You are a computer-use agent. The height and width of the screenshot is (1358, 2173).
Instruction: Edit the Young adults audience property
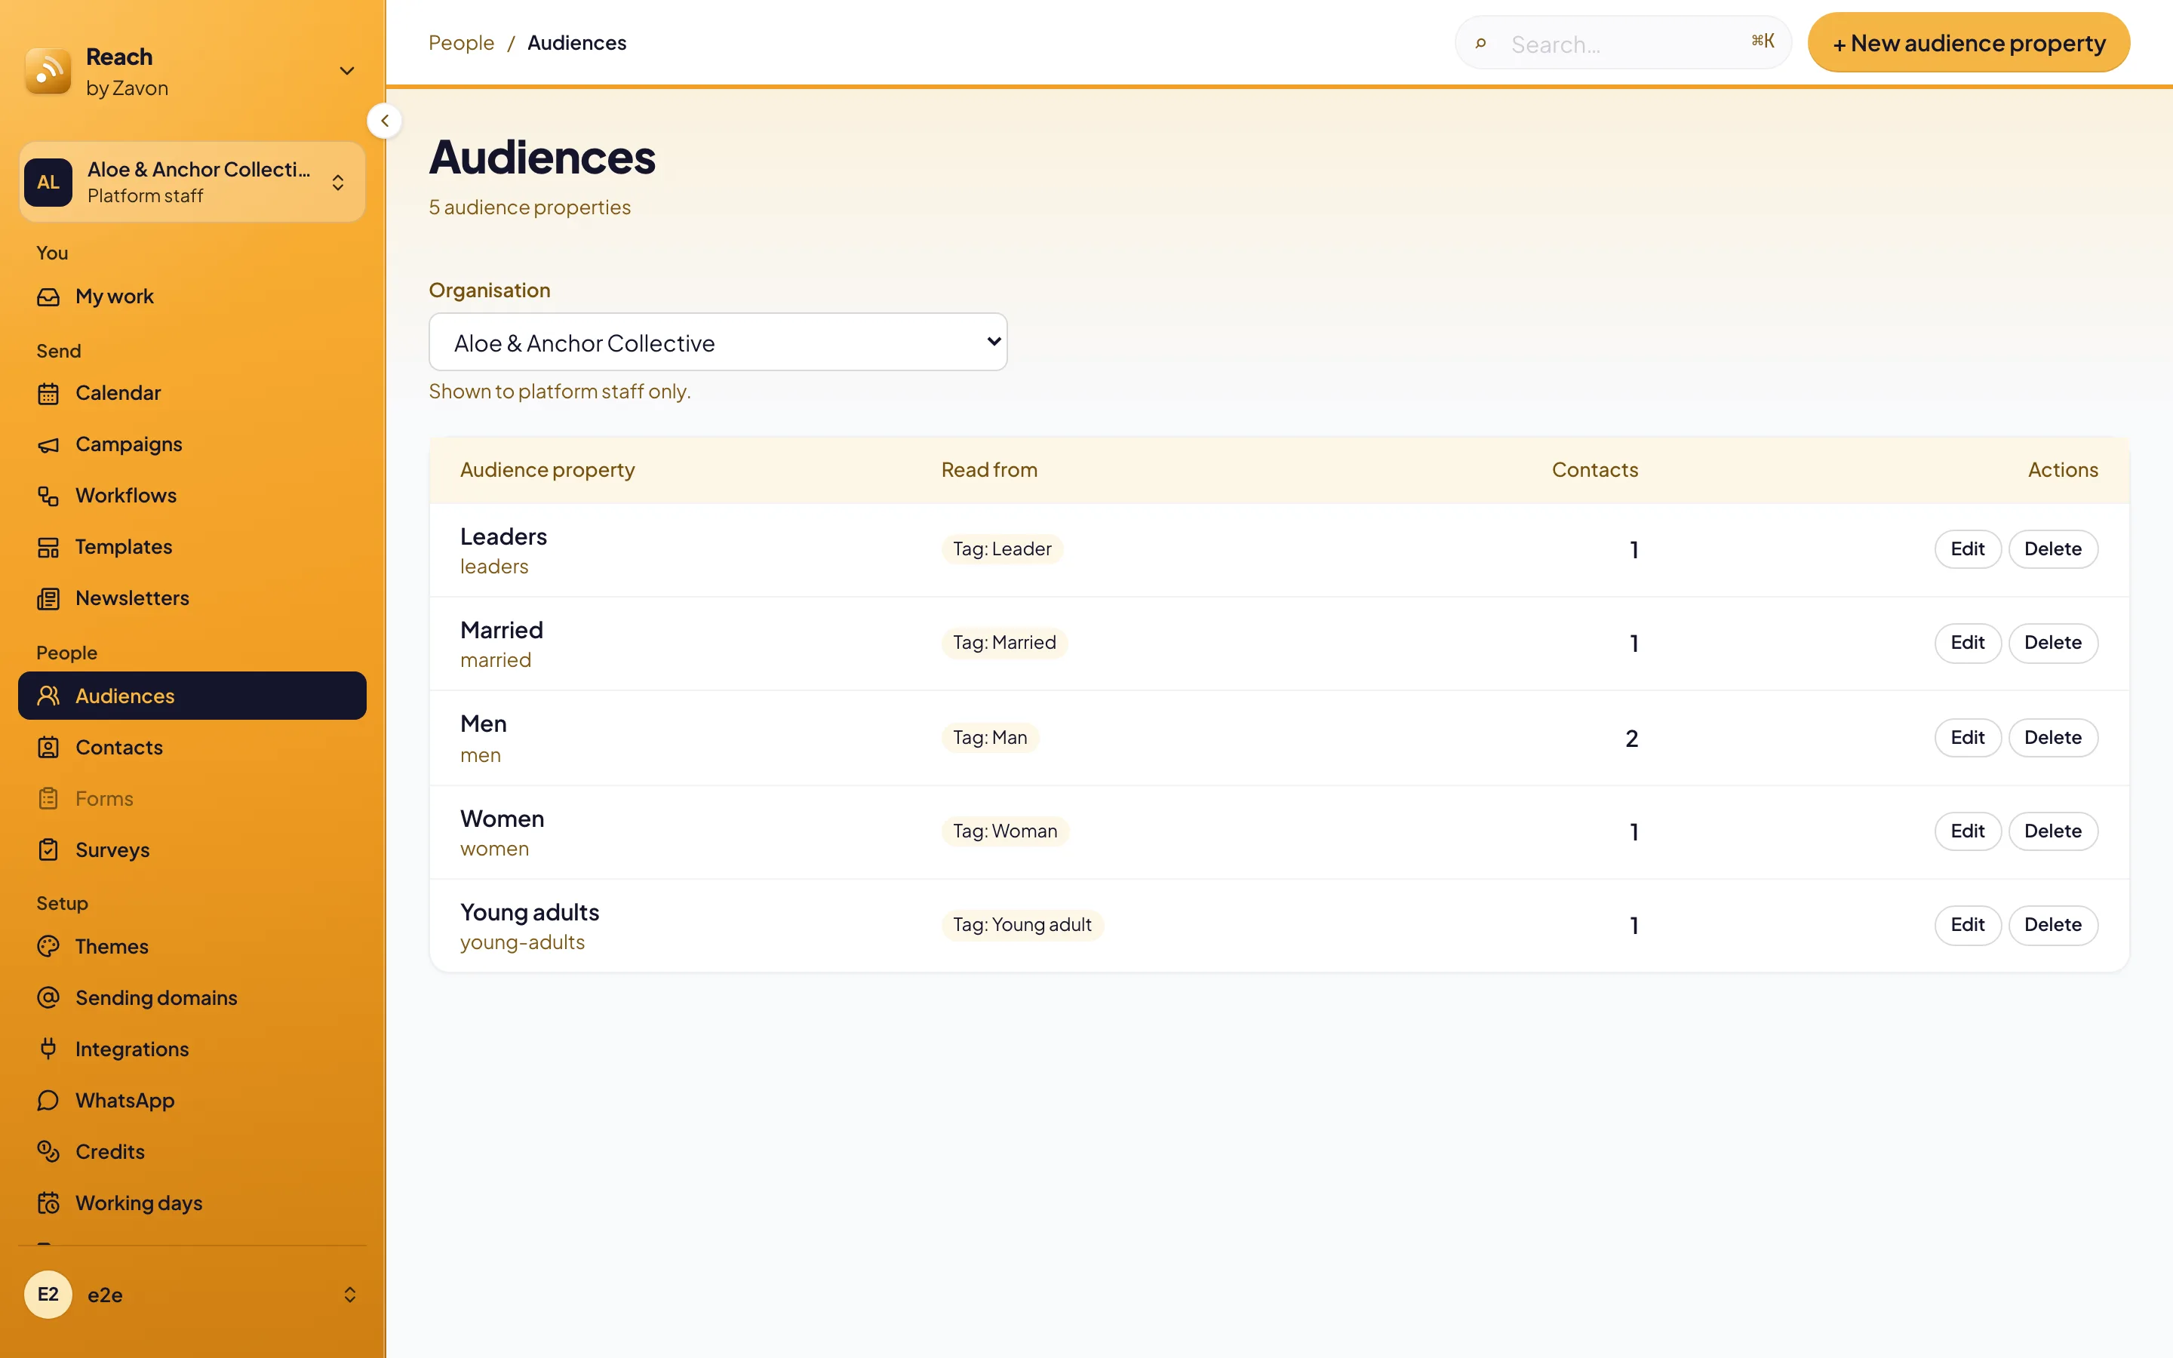[1966, 925]
